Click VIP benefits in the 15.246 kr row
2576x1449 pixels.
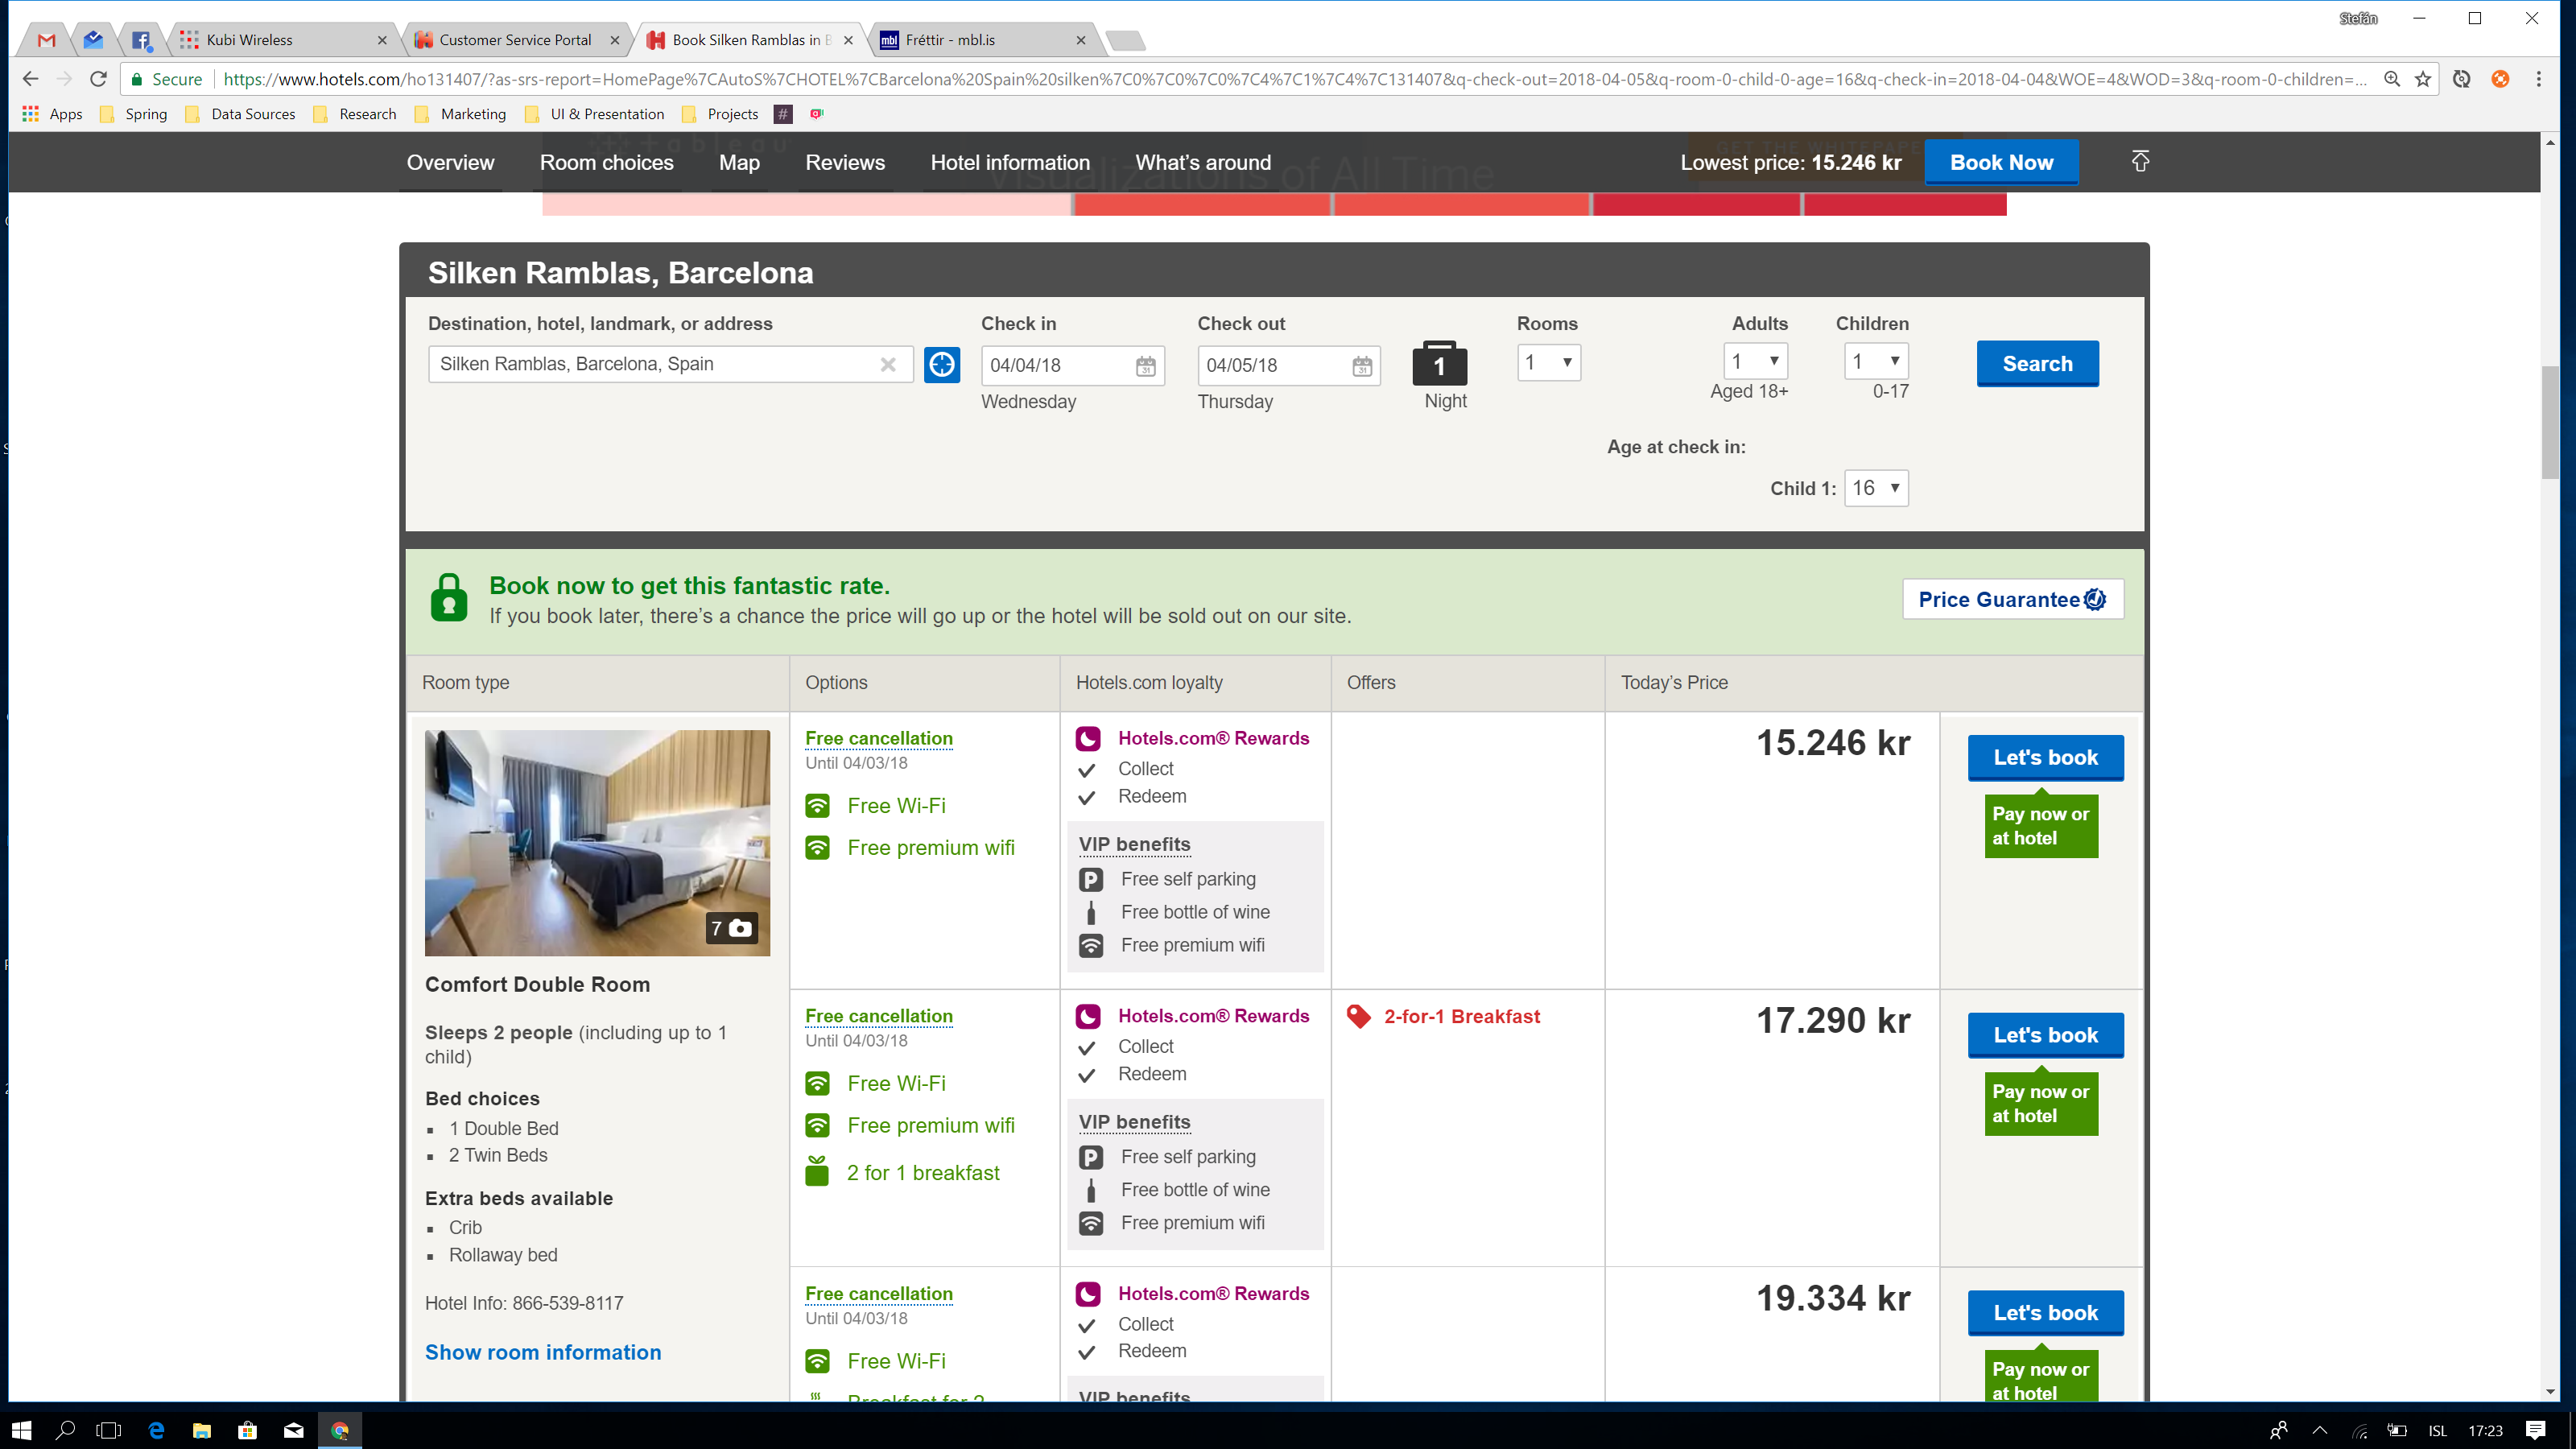pos(1134,844)
